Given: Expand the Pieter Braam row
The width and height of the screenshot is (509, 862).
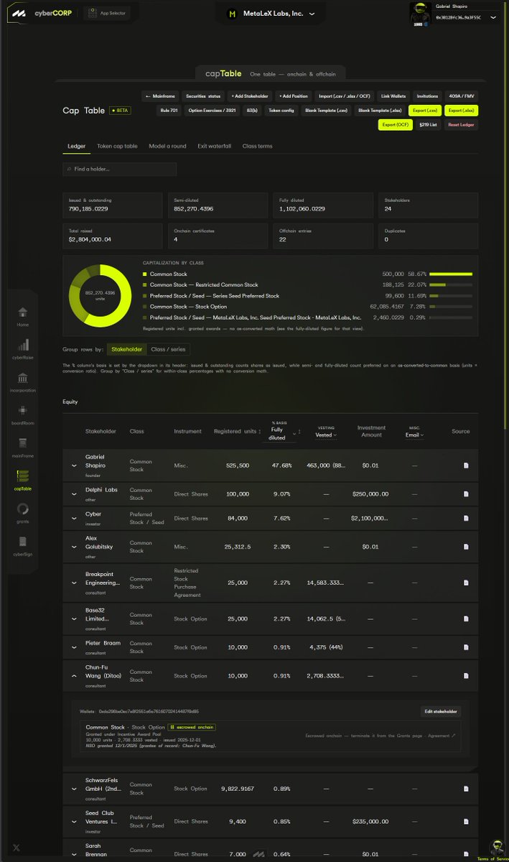Looking at the screenshot, I should (73, 647).
